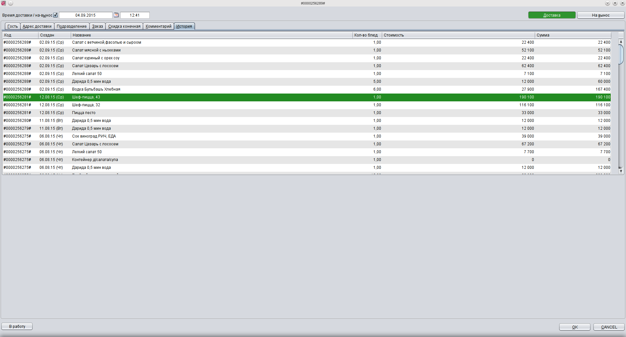The width and height of the screenshot is (626, 337).
Task: Switch to the Гость tab
Action: (13, 26)
